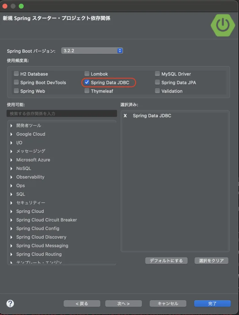Expand the NoSQL category
The height and width of the screenshot is (315, 239).
click(11, 169)
